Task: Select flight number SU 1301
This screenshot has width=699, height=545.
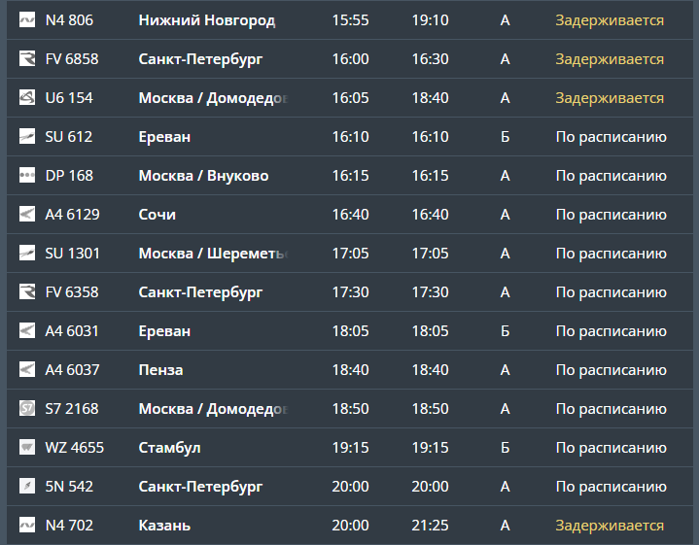Action: 73,254
